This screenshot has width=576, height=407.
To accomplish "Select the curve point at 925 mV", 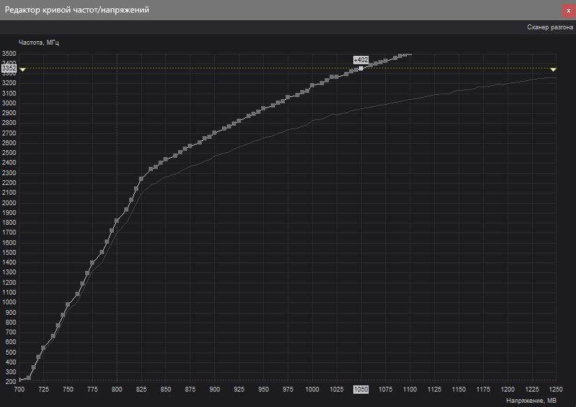I will tap(239, 121).
